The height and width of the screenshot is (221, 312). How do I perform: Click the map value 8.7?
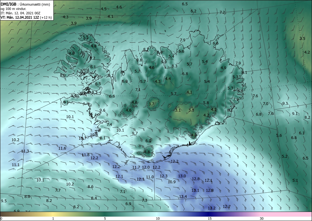146,50
